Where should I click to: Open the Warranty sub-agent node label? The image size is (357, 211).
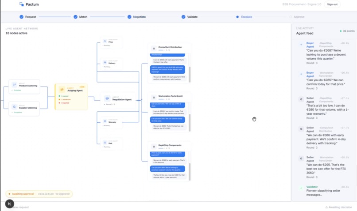[x=112, y=122]
